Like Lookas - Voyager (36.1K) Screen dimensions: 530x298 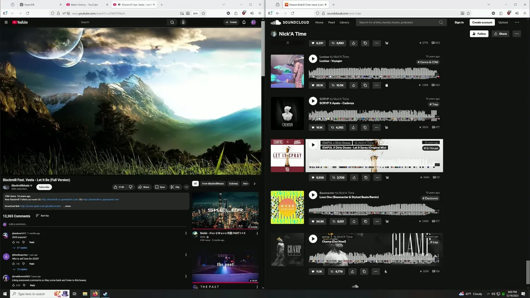[x=318, y=85]
